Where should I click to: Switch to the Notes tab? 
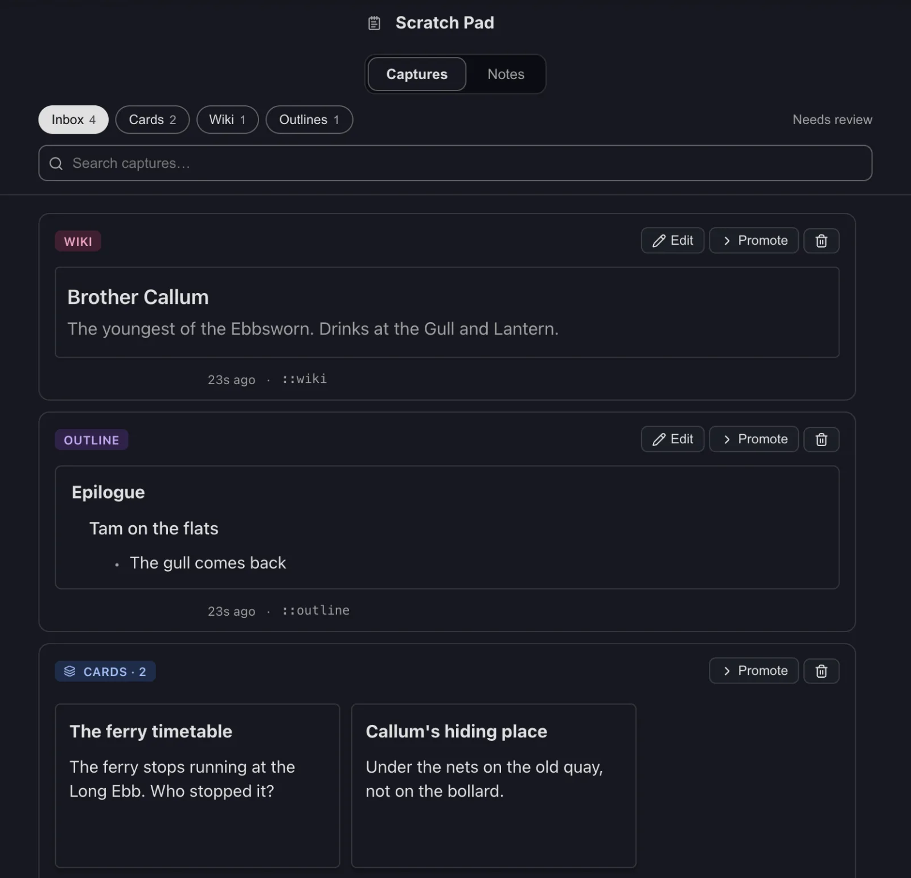tap(506, 74)
